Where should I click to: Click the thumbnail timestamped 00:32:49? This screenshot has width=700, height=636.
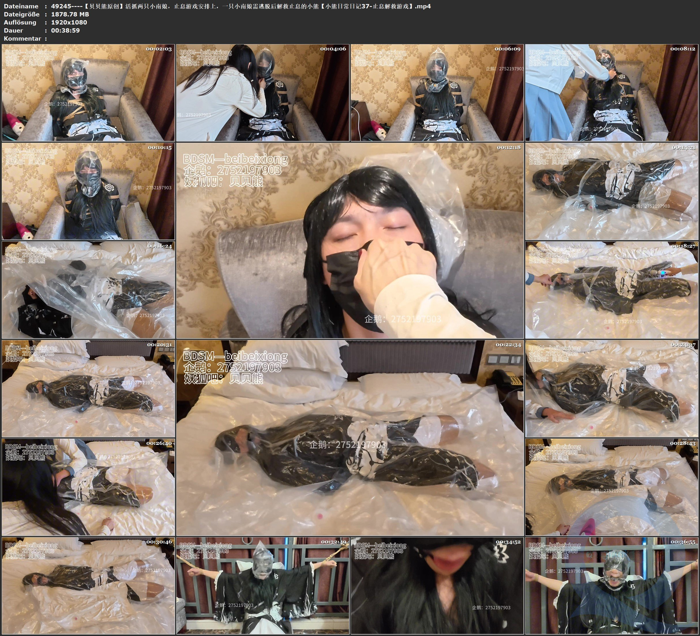tap(262, 586)
